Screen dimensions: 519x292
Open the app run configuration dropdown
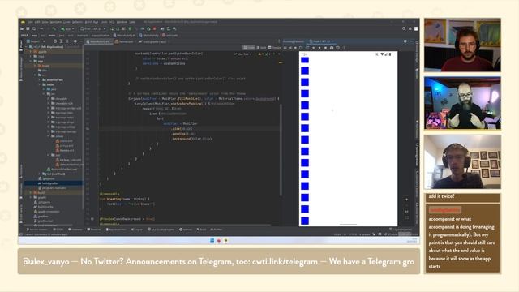click(x=68, y=29)
